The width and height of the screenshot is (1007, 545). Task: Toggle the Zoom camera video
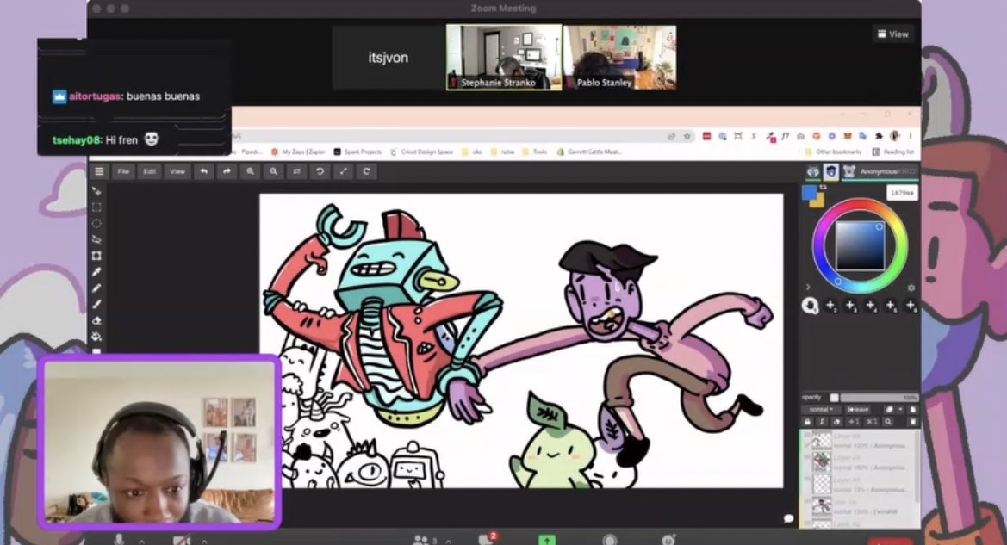point(182,541)
